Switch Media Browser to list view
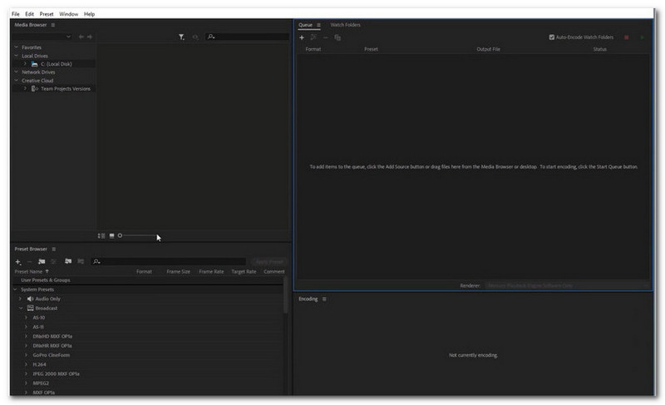This screenshot has width=665, height=405. 101,235
